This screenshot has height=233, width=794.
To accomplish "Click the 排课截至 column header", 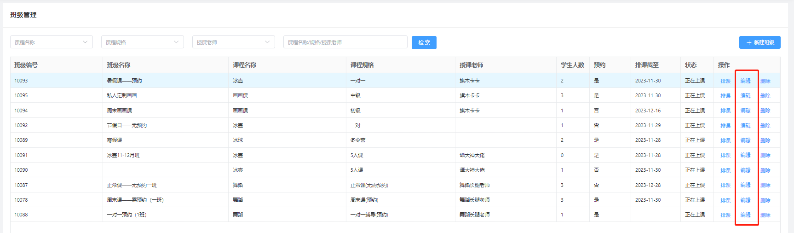I will pos(647,65).
